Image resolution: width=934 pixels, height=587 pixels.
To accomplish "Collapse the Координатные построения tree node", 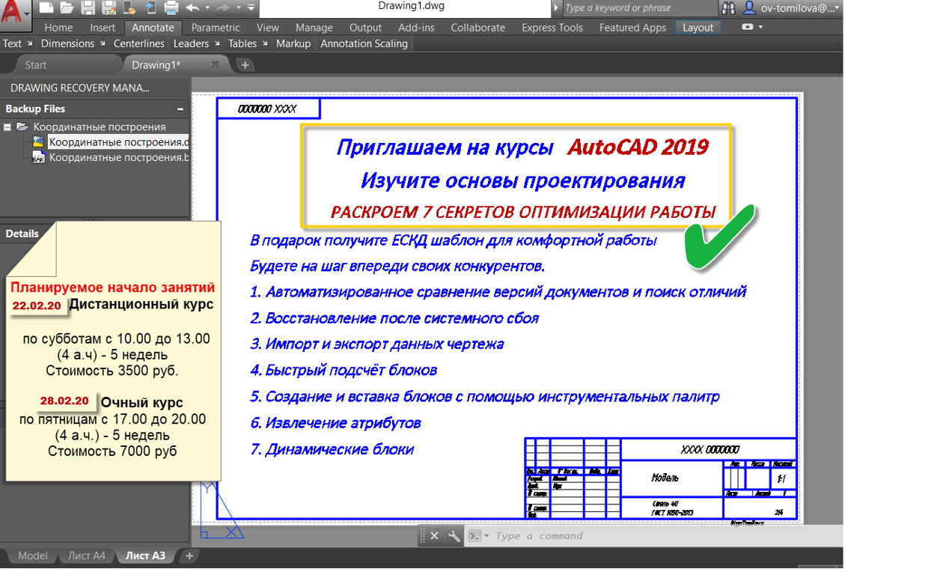I will [7, 127].
